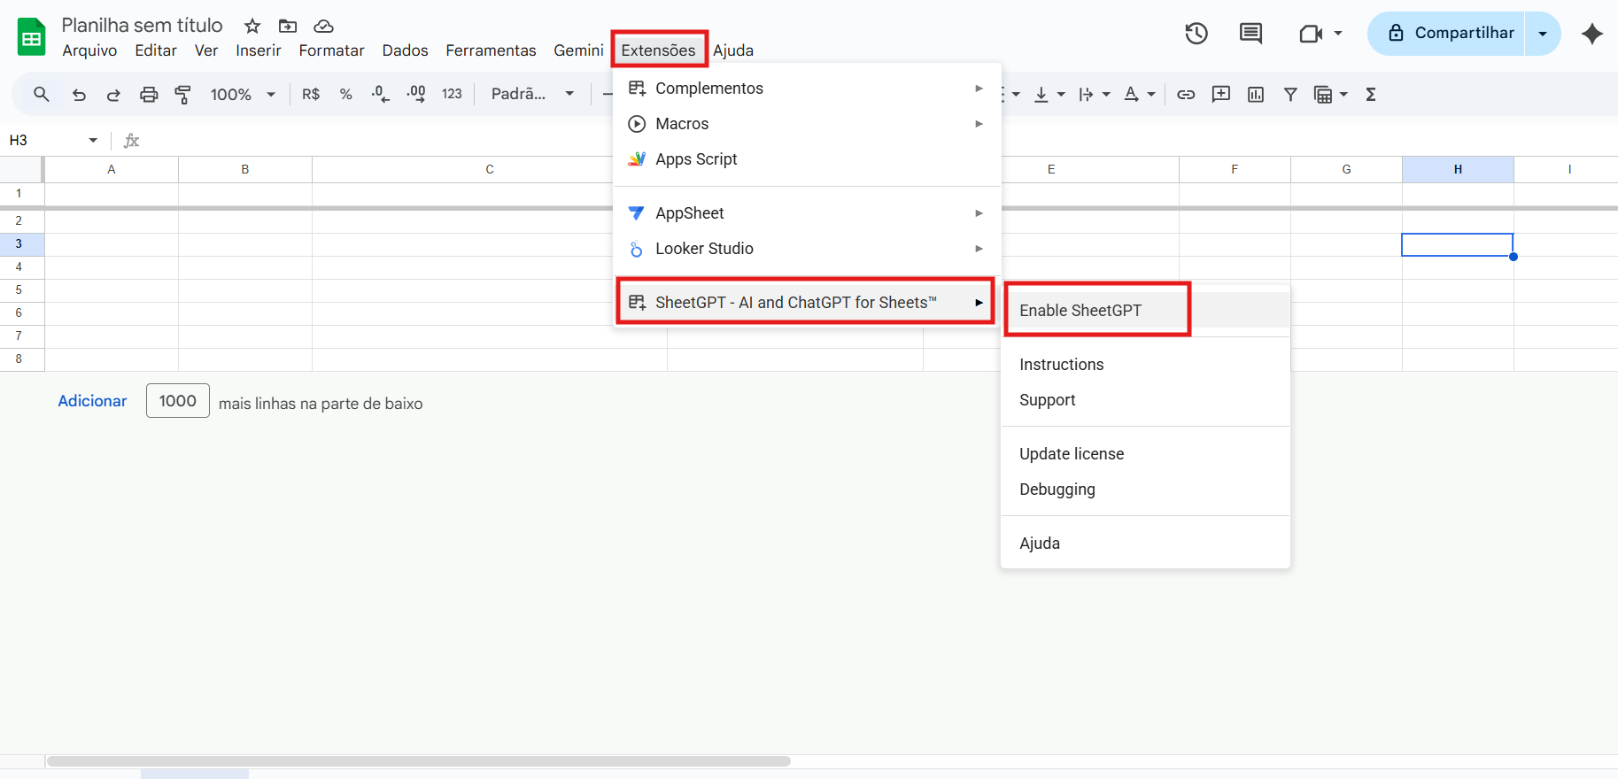Open the font Padrã... dropdown

click(x=532, y=95)
